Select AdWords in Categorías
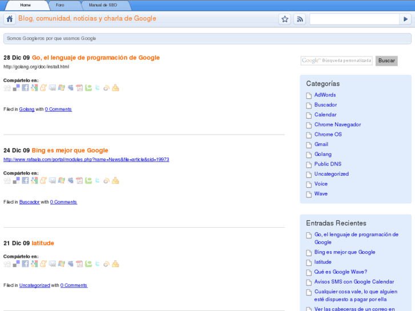 pos(325,95)
